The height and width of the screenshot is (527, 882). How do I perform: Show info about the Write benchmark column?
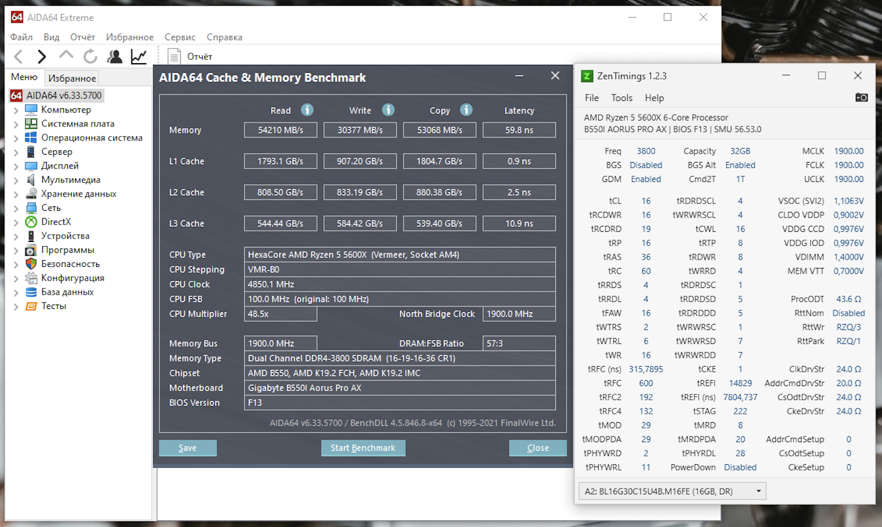(388, 110)
